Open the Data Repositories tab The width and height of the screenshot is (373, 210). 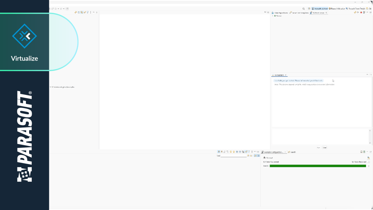pos(280,13)
